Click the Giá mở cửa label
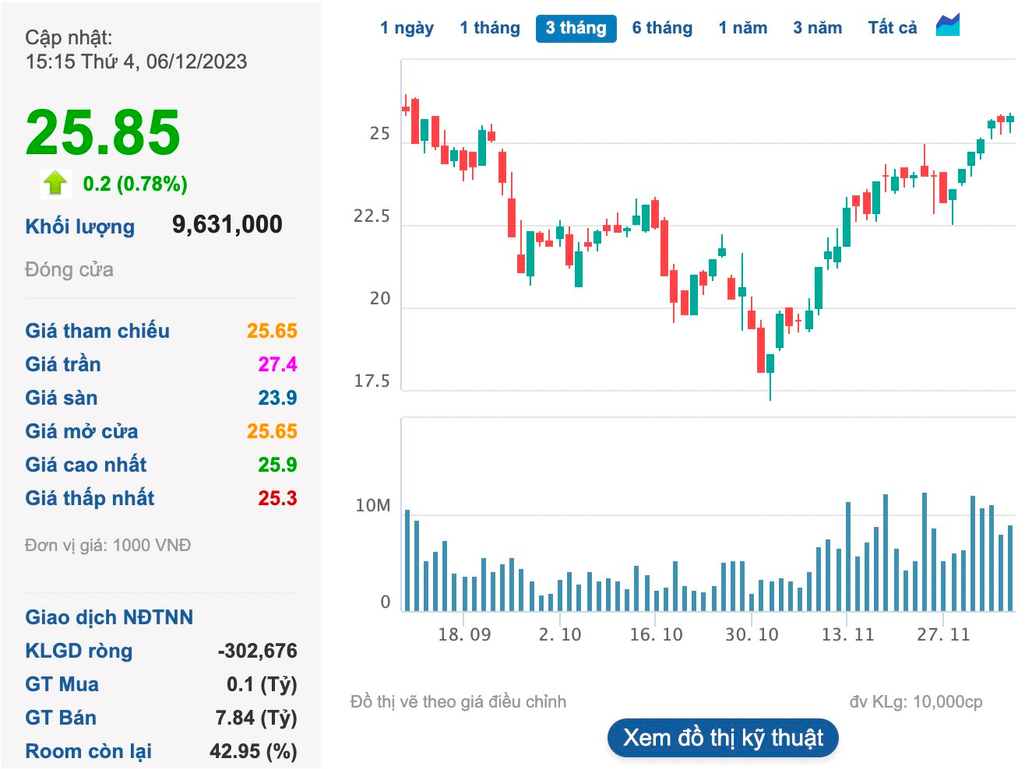 pyautogui.click(x=82, y=431)
